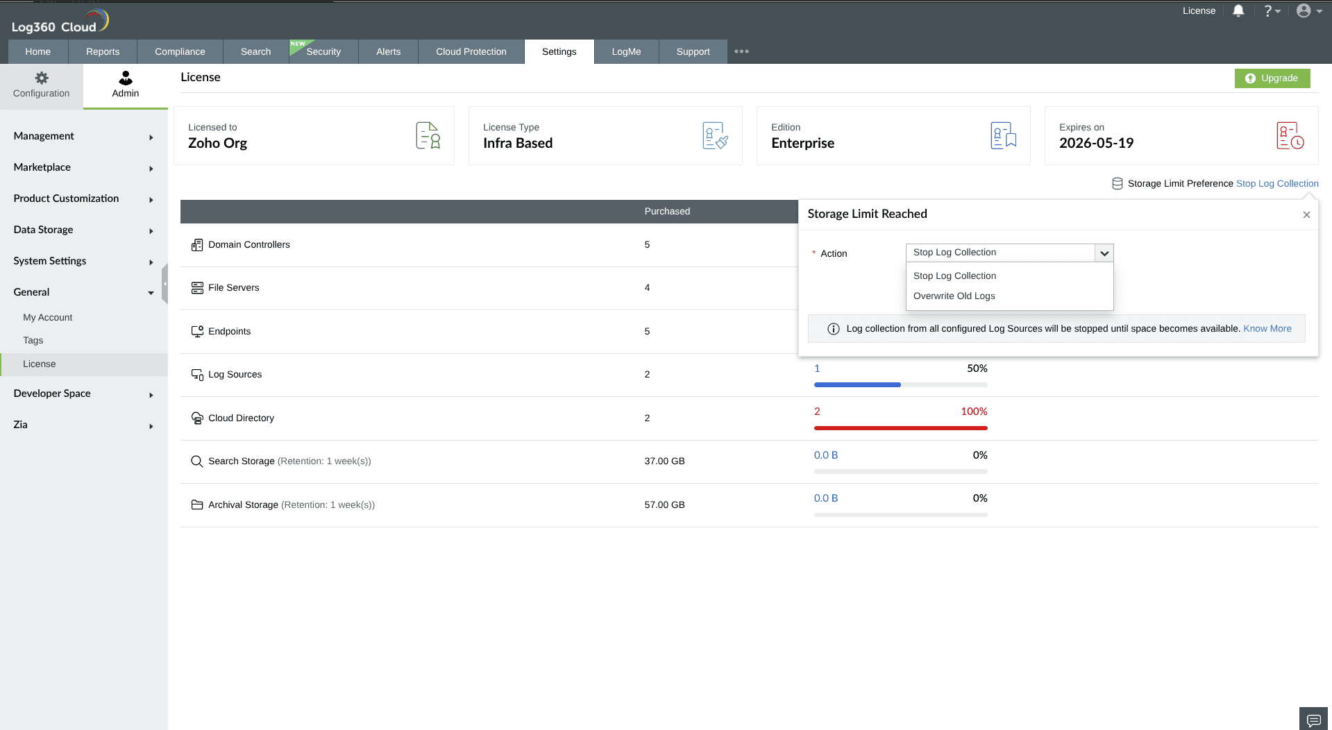Click the Archival Storage folder icon

click(x=197, y=505)
